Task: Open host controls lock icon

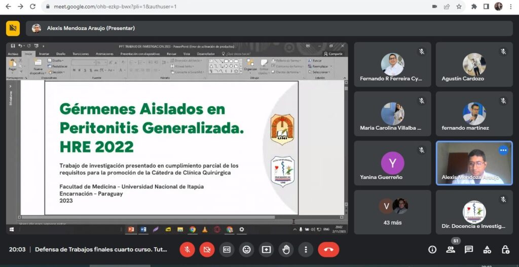Action: (x=505, y=249)
